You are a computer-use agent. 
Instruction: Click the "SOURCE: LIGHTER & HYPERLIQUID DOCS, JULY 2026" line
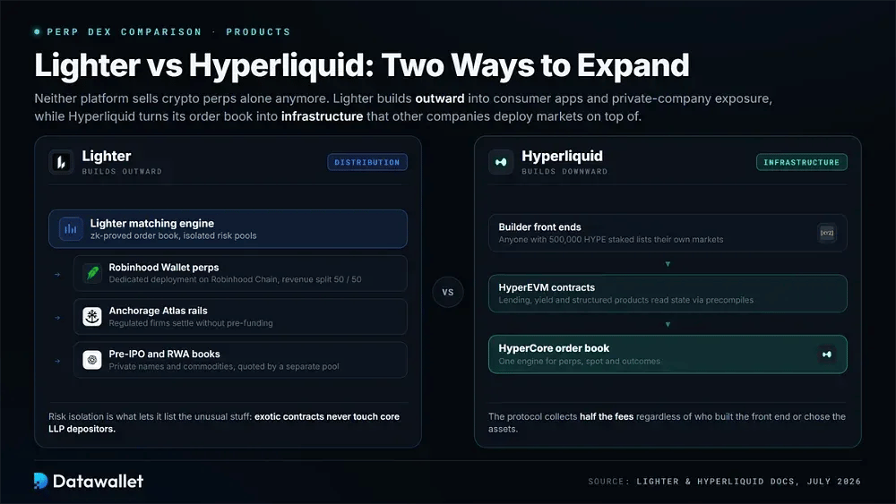coord(724,482)
